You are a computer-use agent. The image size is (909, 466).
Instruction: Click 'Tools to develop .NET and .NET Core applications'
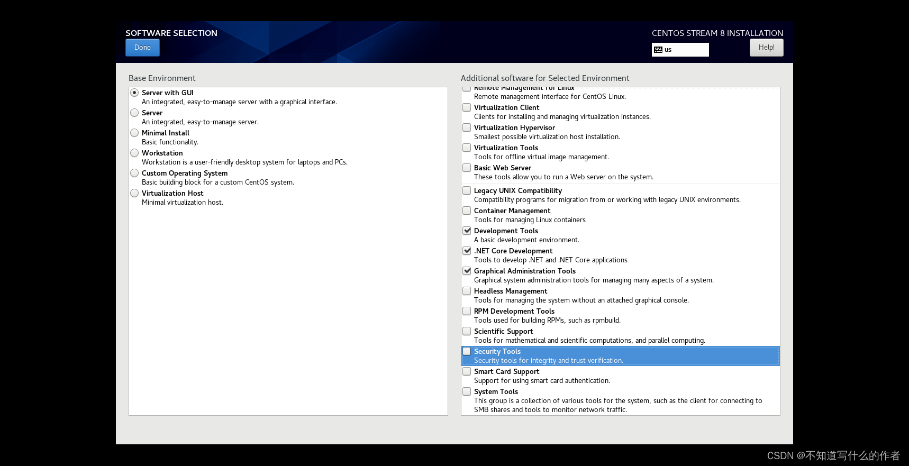(551, 260)
